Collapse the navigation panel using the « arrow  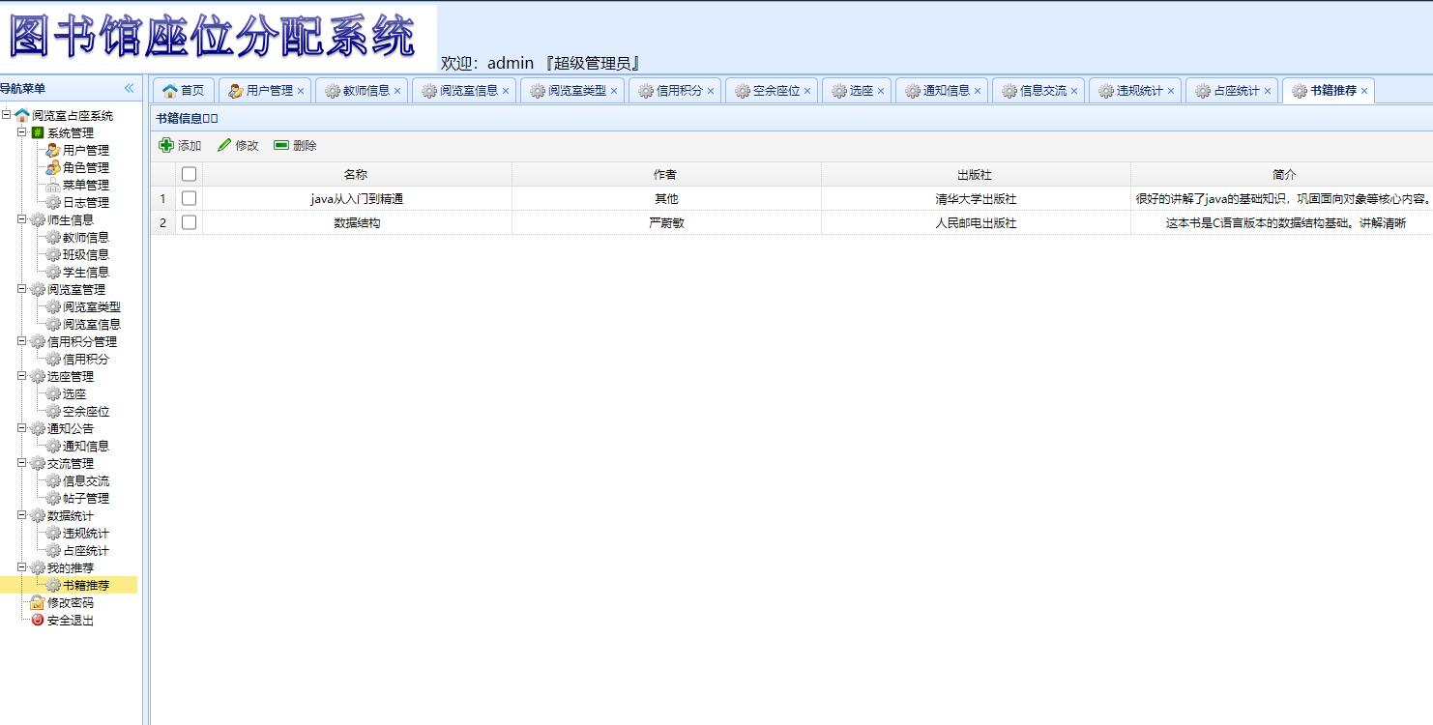tap(129, 87)
